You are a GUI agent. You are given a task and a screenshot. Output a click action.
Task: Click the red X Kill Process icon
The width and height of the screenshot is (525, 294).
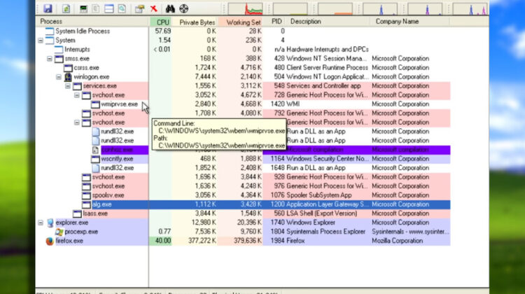[x=154, y=8]
